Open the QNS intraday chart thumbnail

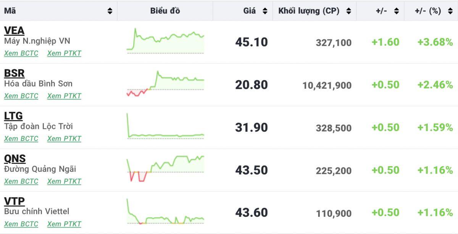pos(165,168)
